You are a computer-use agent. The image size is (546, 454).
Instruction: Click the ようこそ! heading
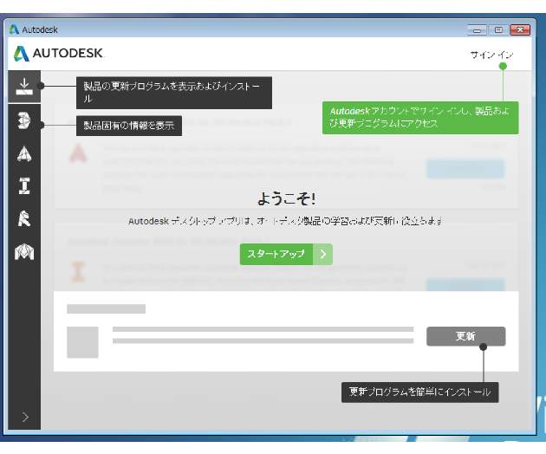point(286,198)
